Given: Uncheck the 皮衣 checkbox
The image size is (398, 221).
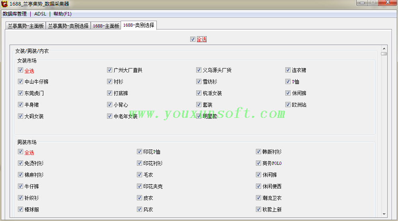Looking at the screenshot, I should tap(139, 198).
